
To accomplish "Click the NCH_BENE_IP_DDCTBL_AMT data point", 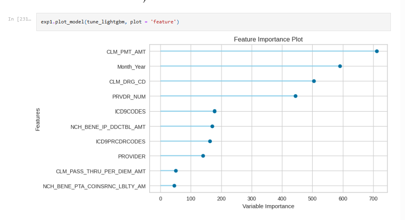I will 212,127.
